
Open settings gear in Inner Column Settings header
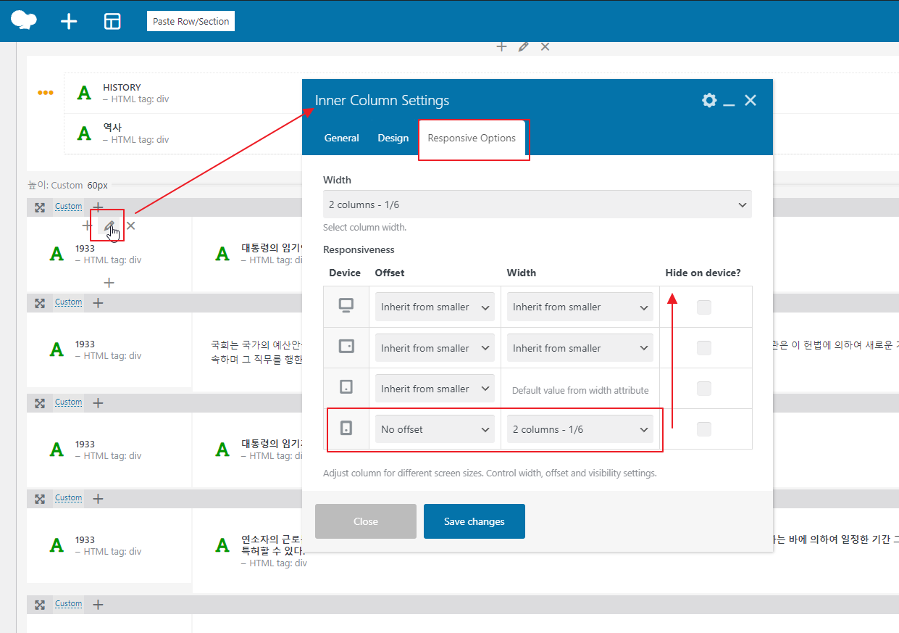tap(709, 100)
